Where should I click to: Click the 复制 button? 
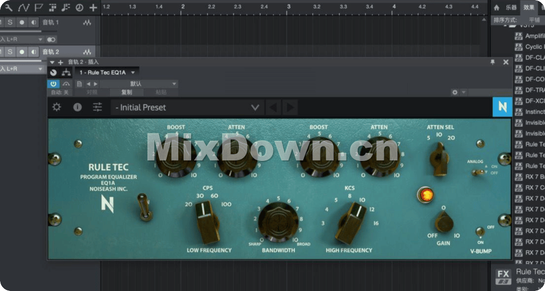click(x=127, y=92)
